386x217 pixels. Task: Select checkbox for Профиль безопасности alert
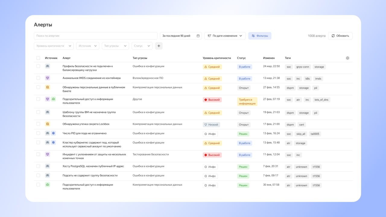pyautogui.click(x=38, y=66)
